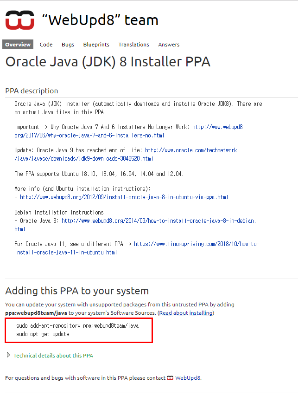This screenshot has width=298, height=396.
Task: Click the Adding this PPA to your system heading
Action: pos(77,291)
